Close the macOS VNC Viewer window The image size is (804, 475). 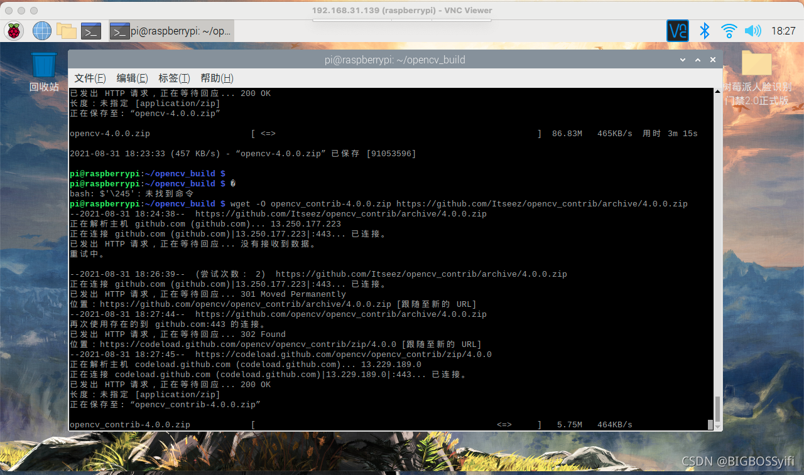[8, 11]
